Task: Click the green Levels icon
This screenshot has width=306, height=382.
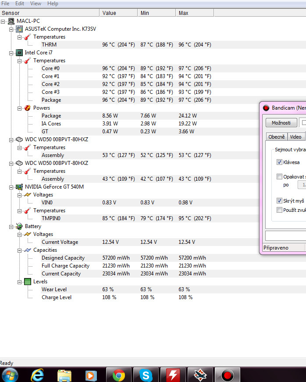Action: point(27,282)
